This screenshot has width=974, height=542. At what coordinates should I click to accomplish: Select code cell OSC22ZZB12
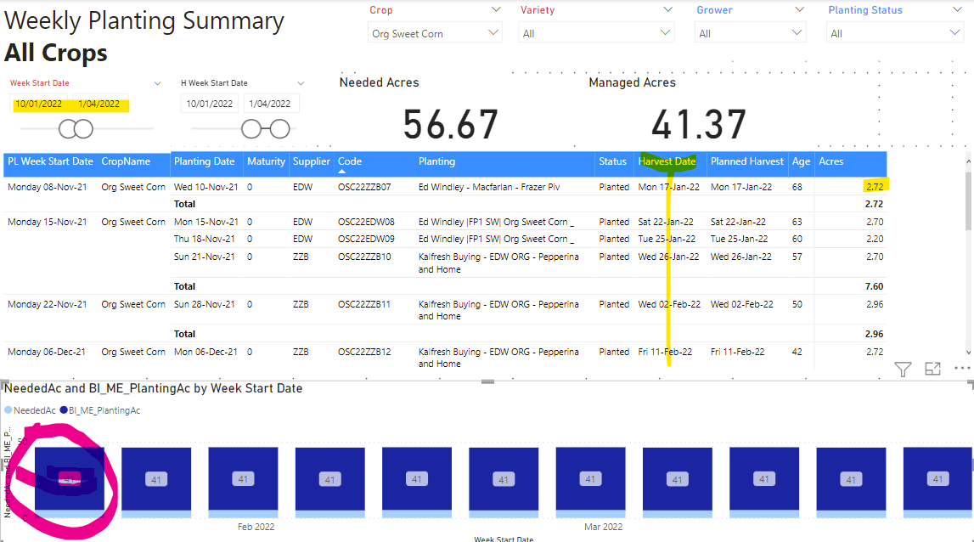pos(364,352)
